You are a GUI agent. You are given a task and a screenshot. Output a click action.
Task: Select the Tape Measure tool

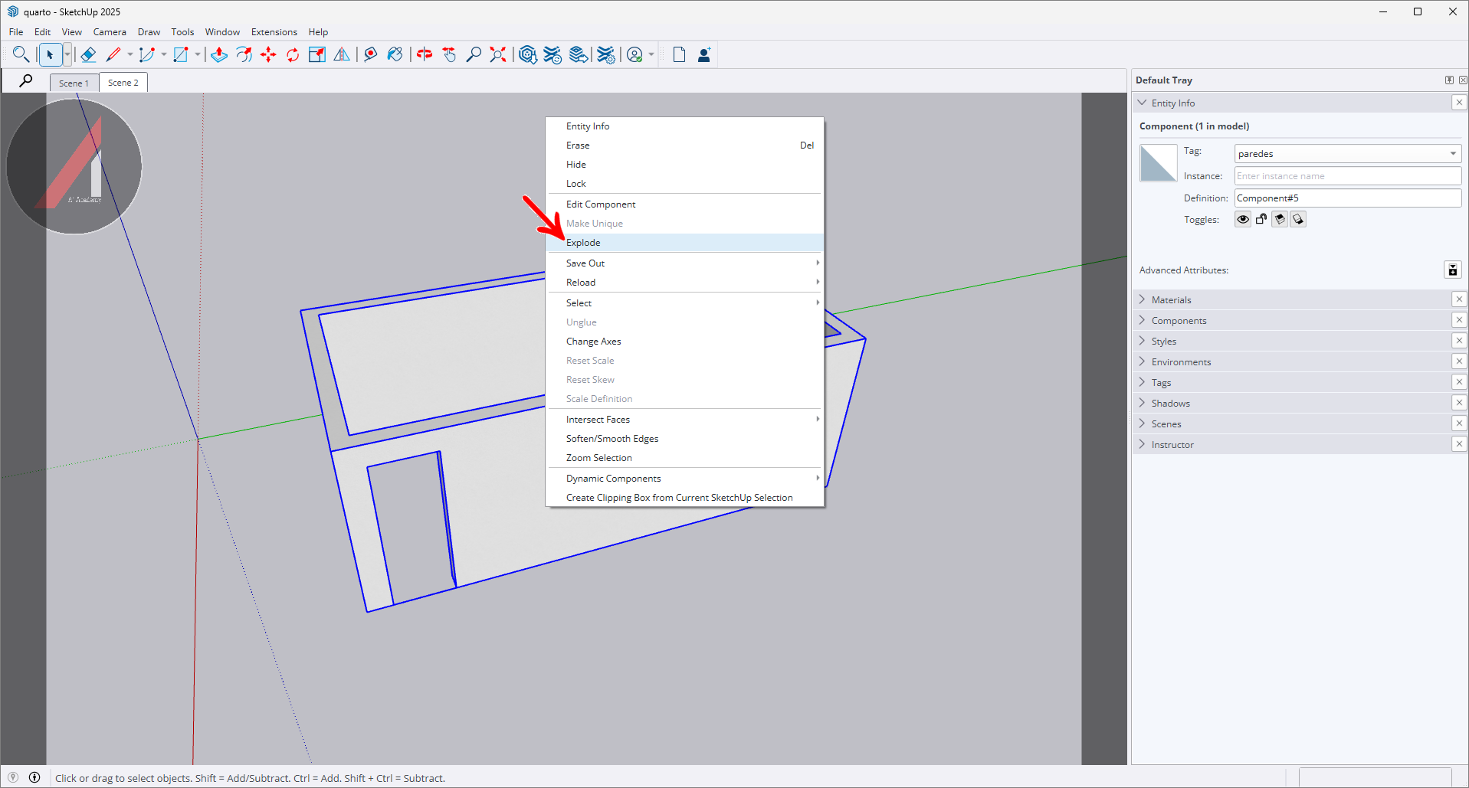coord(371,54)
